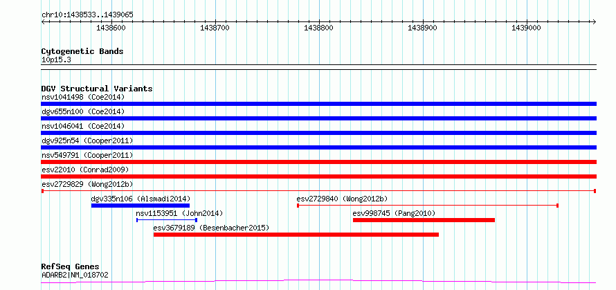
Task: Open the dgv925n54 (Cooper2011) label
Action: point(87,141)
